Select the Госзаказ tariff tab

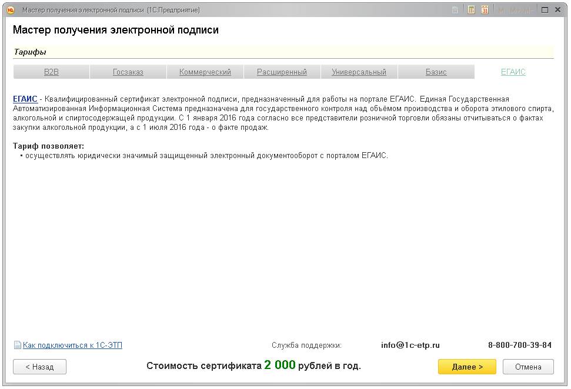click(x=128, y=72)
